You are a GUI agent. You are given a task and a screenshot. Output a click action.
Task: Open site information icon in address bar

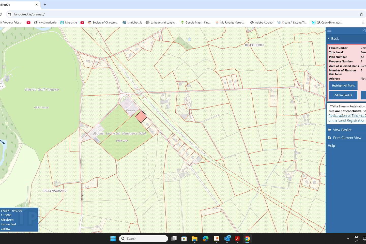tap(10, 14)
